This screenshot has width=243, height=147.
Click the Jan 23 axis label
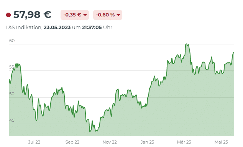pos(147,142)
